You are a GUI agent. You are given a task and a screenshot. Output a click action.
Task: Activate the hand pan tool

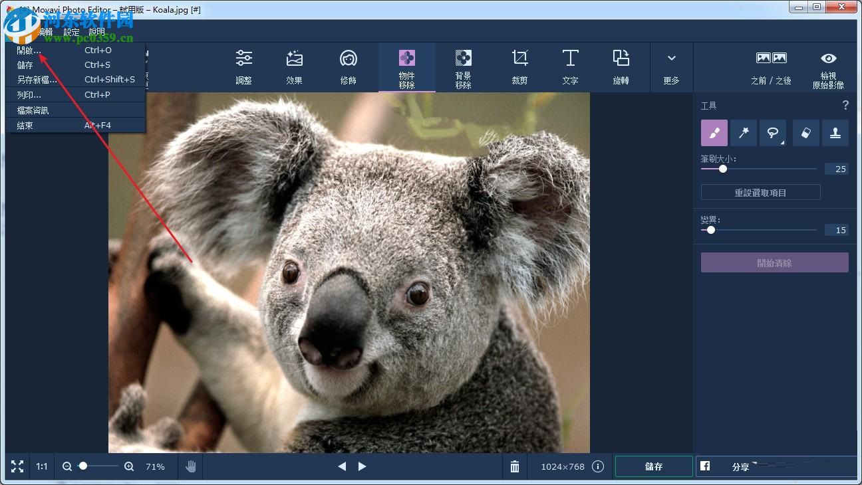[190, 466]
